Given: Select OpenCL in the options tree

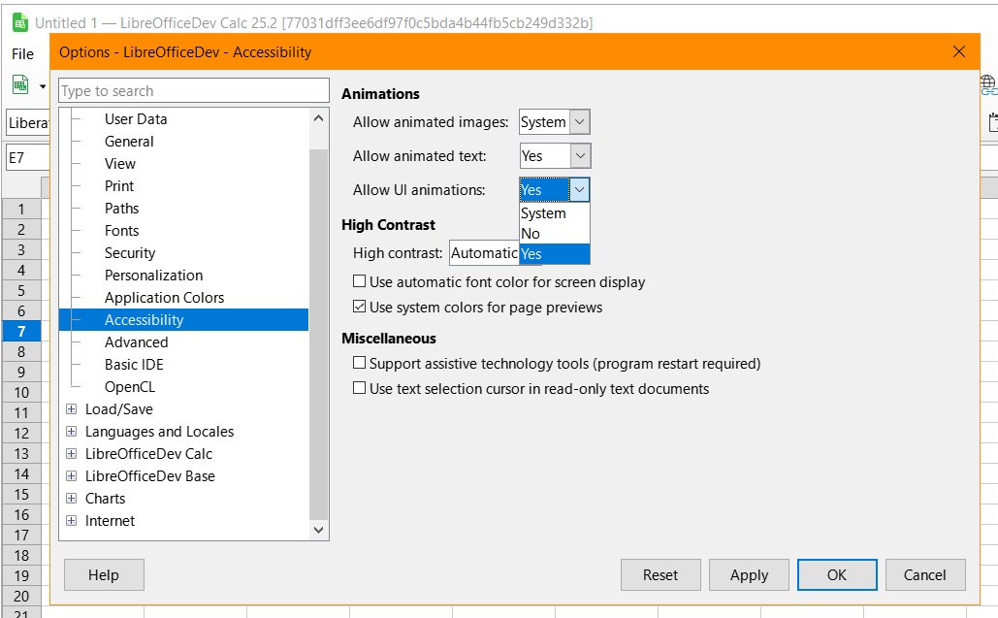Looking at the screenshot, I should (130, 386).
